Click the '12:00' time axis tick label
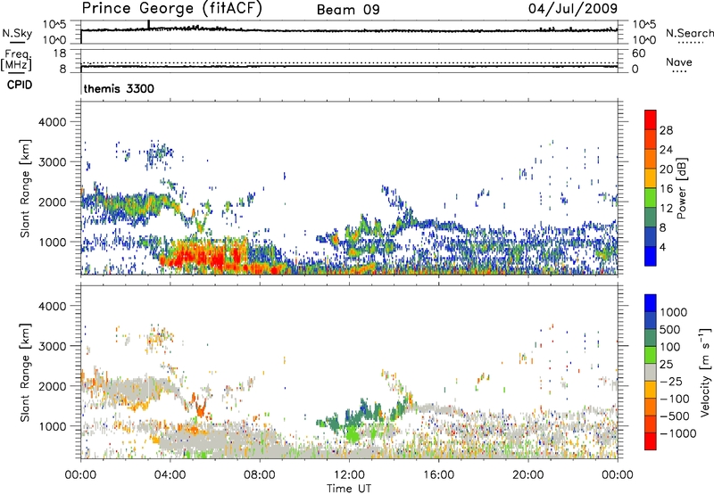714x494 pixels. [x=349, y=475]
